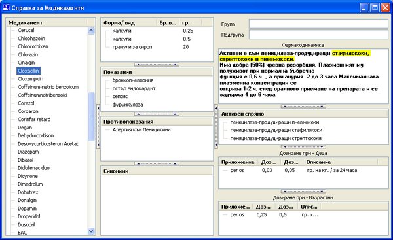This screenshot has height=240, width=393.
Task: Focus the Подгрупа input field
Action: [318, 35]
